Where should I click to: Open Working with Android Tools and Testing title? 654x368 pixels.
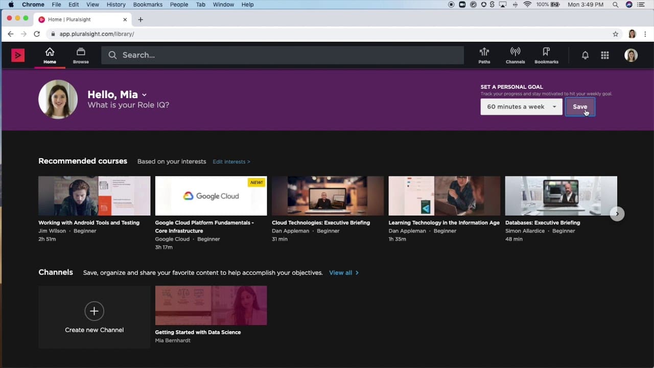[x=89, y=223]
